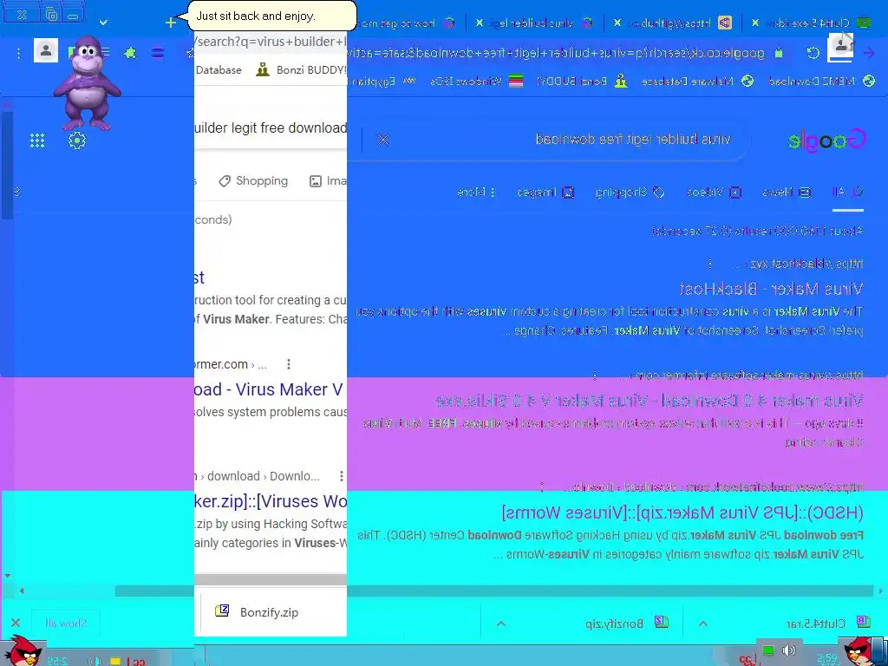View site info via the padlock icon

[x=779, y=53]
